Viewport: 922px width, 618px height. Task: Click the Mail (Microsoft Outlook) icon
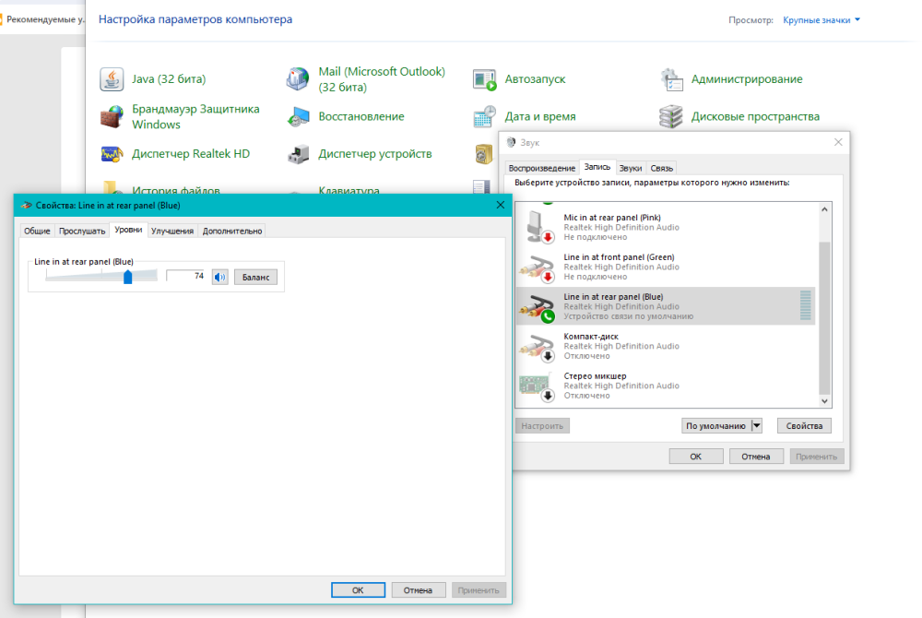point(298,79)
